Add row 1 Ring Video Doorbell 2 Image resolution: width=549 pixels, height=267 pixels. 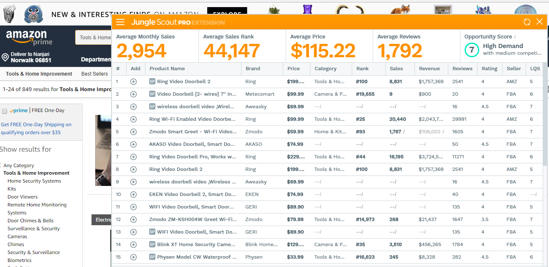coord(133,81)
